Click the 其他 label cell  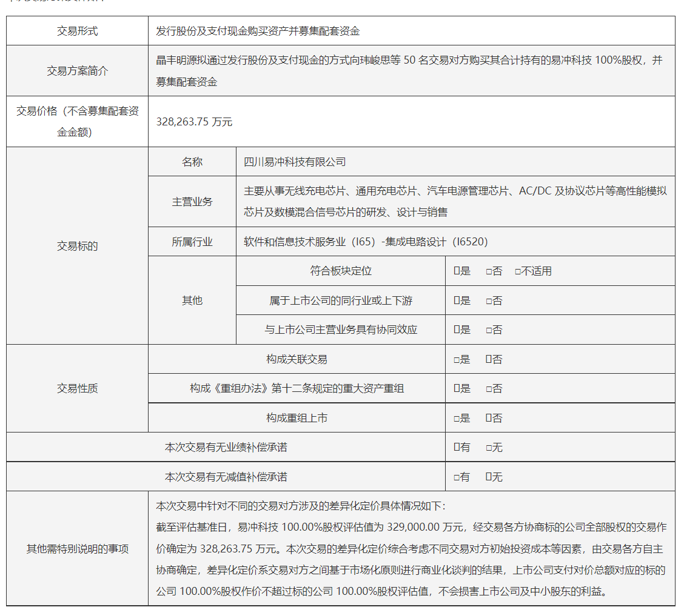(192, 300)
